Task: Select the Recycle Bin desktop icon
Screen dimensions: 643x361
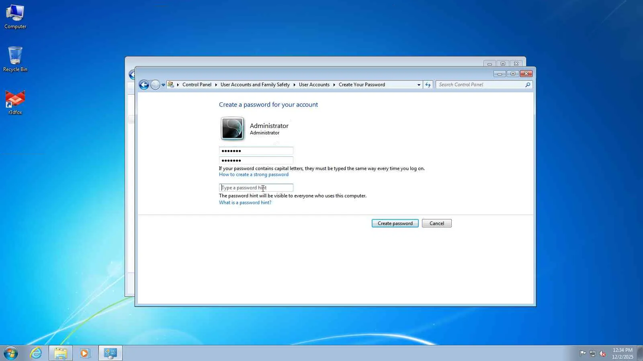Action: coord(15,59)
